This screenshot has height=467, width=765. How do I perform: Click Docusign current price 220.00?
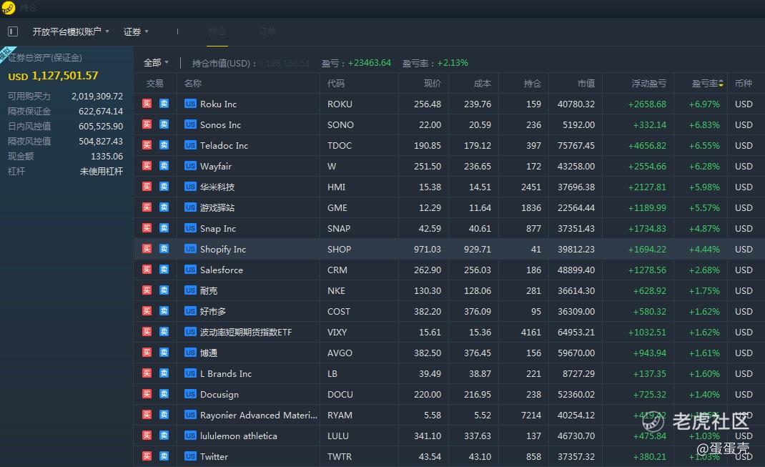pos(428,394)
